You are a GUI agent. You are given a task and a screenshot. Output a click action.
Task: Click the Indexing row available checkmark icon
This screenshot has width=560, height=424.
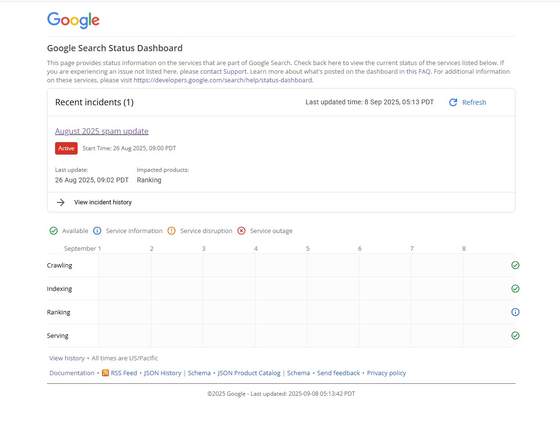(515, 289)
